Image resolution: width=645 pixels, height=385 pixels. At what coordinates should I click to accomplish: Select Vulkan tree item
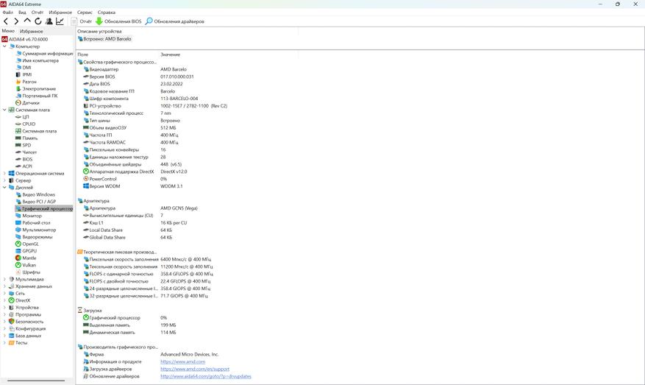26,265
